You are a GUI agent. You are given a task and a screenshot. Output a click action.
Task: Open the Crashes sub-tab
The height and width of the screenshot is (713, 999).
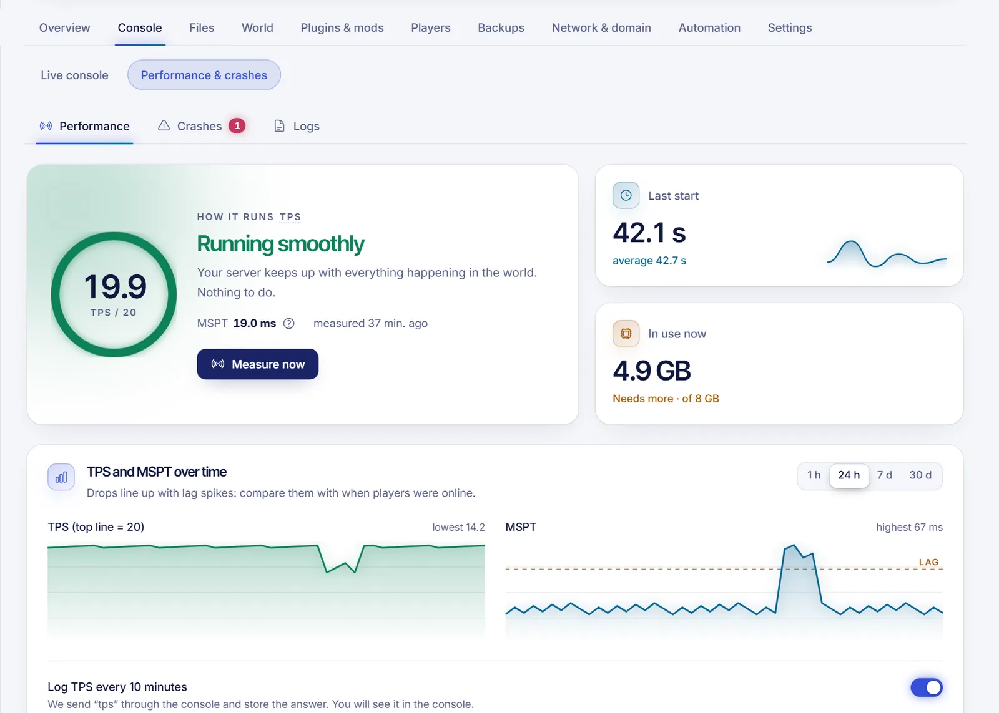coord(202,126)
